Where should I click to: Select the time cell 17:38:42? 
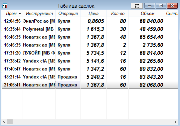[12, 61]
